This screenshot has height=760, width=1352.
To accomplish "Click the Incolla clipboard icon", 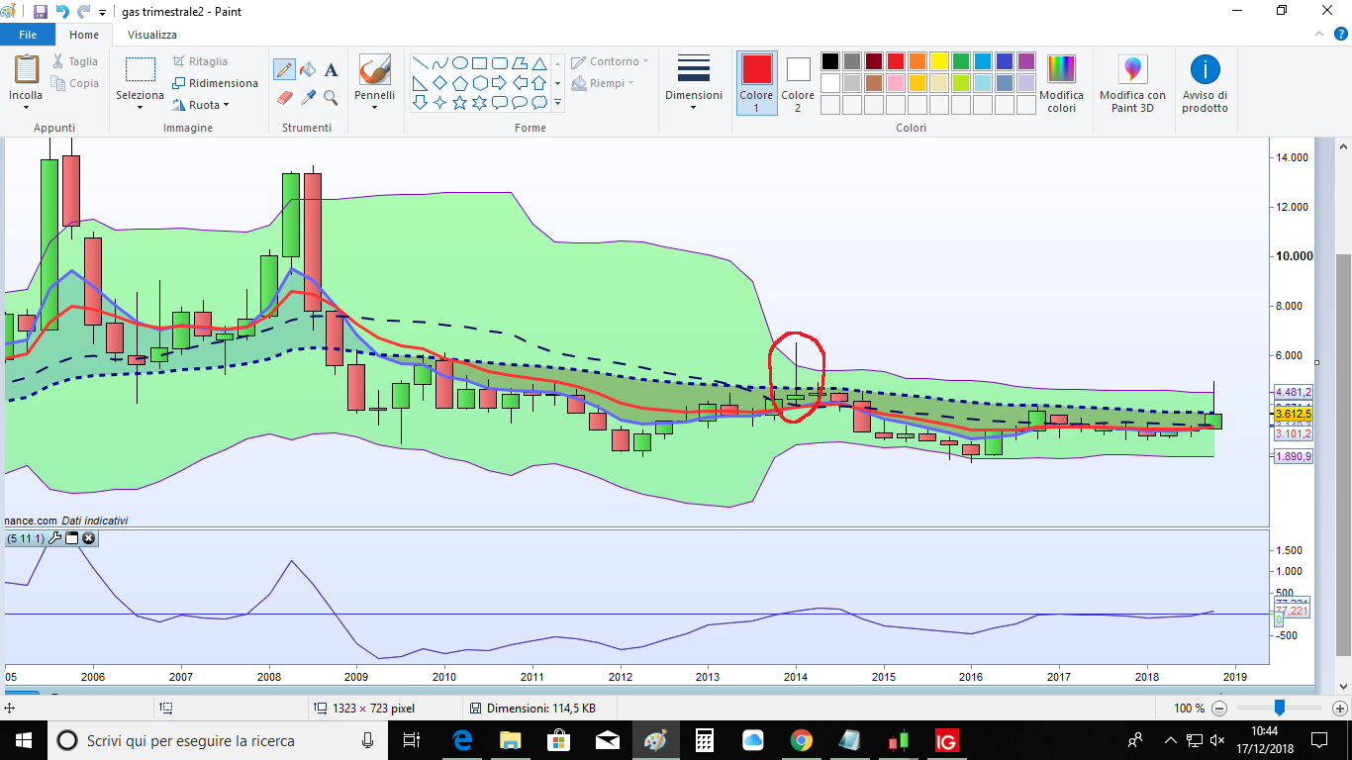I will coord(26,69).
